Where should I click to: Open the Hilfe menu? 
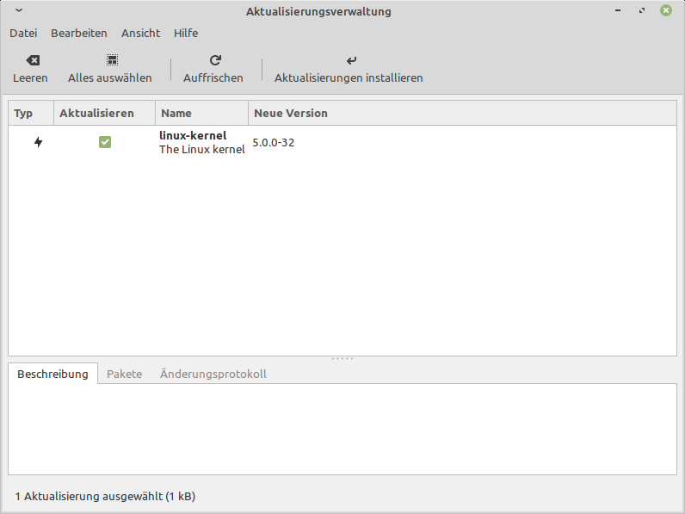[186, 34]
